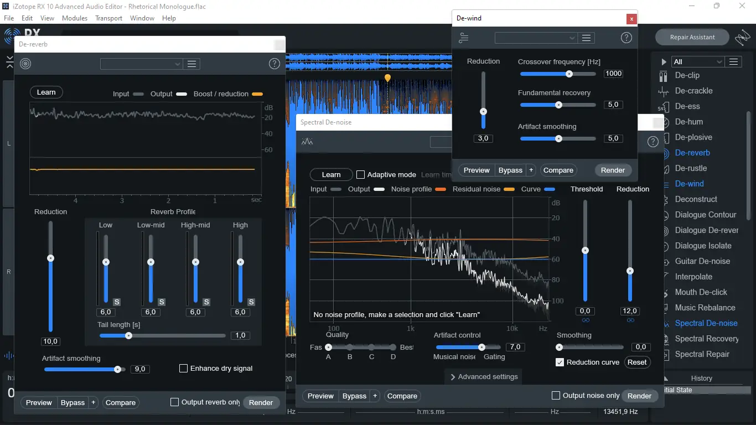
Task: Open the preset menu icon in De-reverb window
Action: [x=192, y=64]
